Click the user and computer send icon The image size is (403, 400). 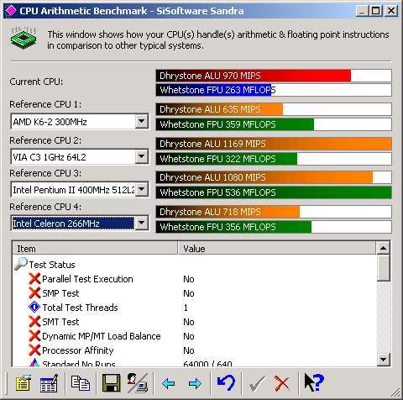click(x=137, y=383)
